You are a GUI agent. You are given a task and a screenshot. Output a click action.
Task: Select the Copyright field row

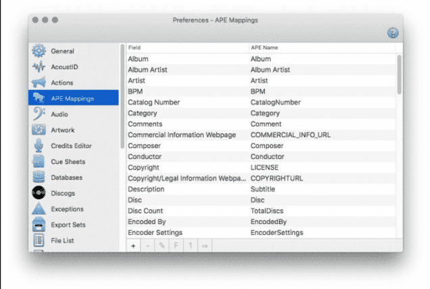261,167
